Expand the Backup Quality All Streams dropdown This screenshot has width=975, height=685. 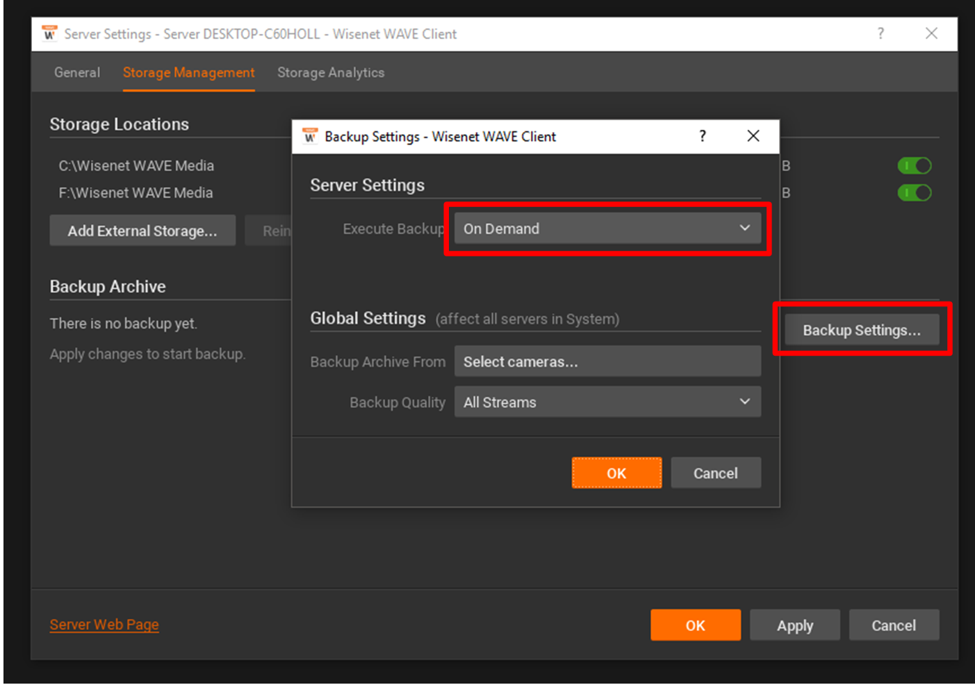coord(607,402)
